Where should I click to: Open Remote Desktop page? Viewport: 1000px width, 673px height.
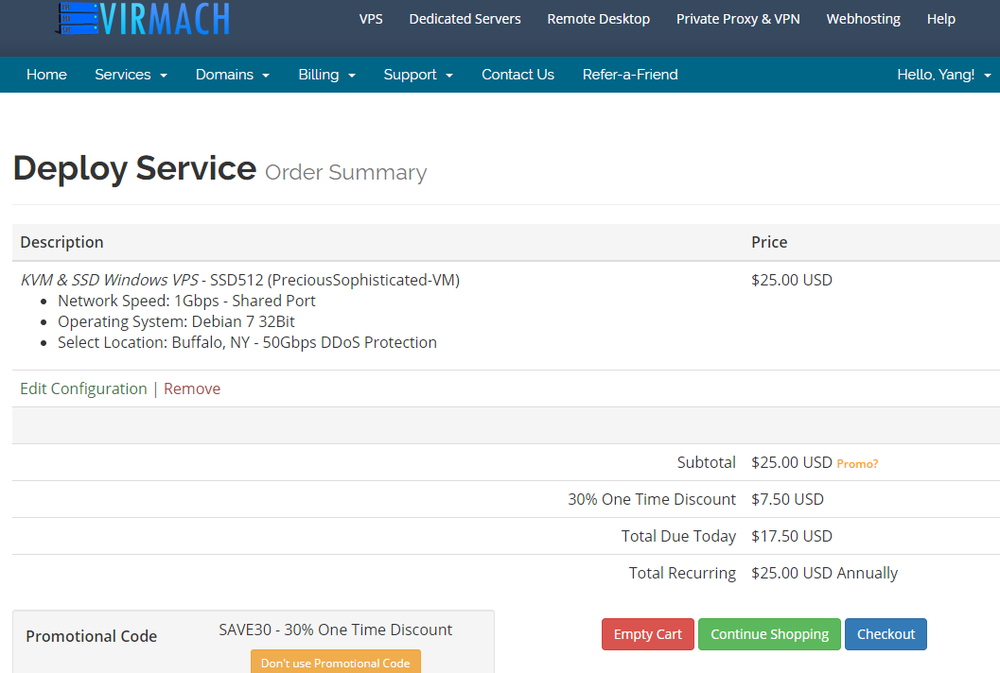[x=598, y=19]
